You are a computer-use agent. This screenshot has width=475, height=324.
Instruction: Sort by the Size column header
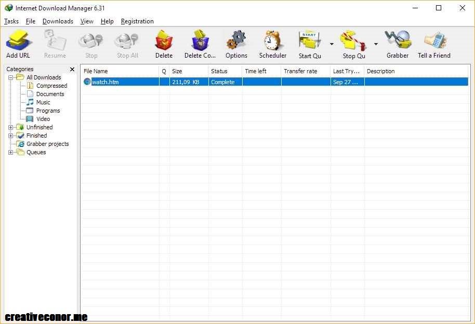189,71
